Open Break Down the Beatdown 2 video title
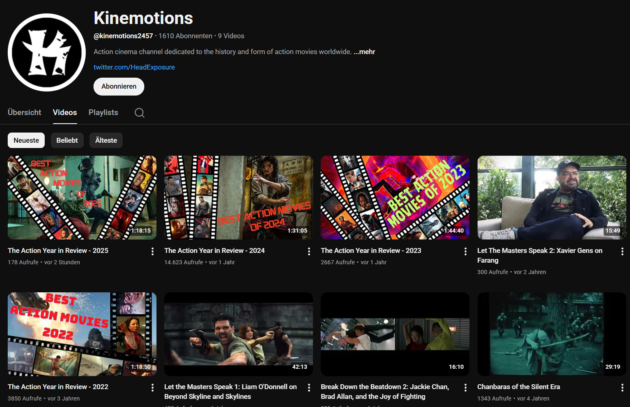This screenshot has width=630, height=407. click(385, 392)
